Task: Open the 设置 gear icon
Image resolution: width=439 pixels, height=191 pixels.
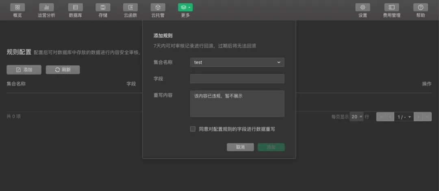Action: pos(363,8)
